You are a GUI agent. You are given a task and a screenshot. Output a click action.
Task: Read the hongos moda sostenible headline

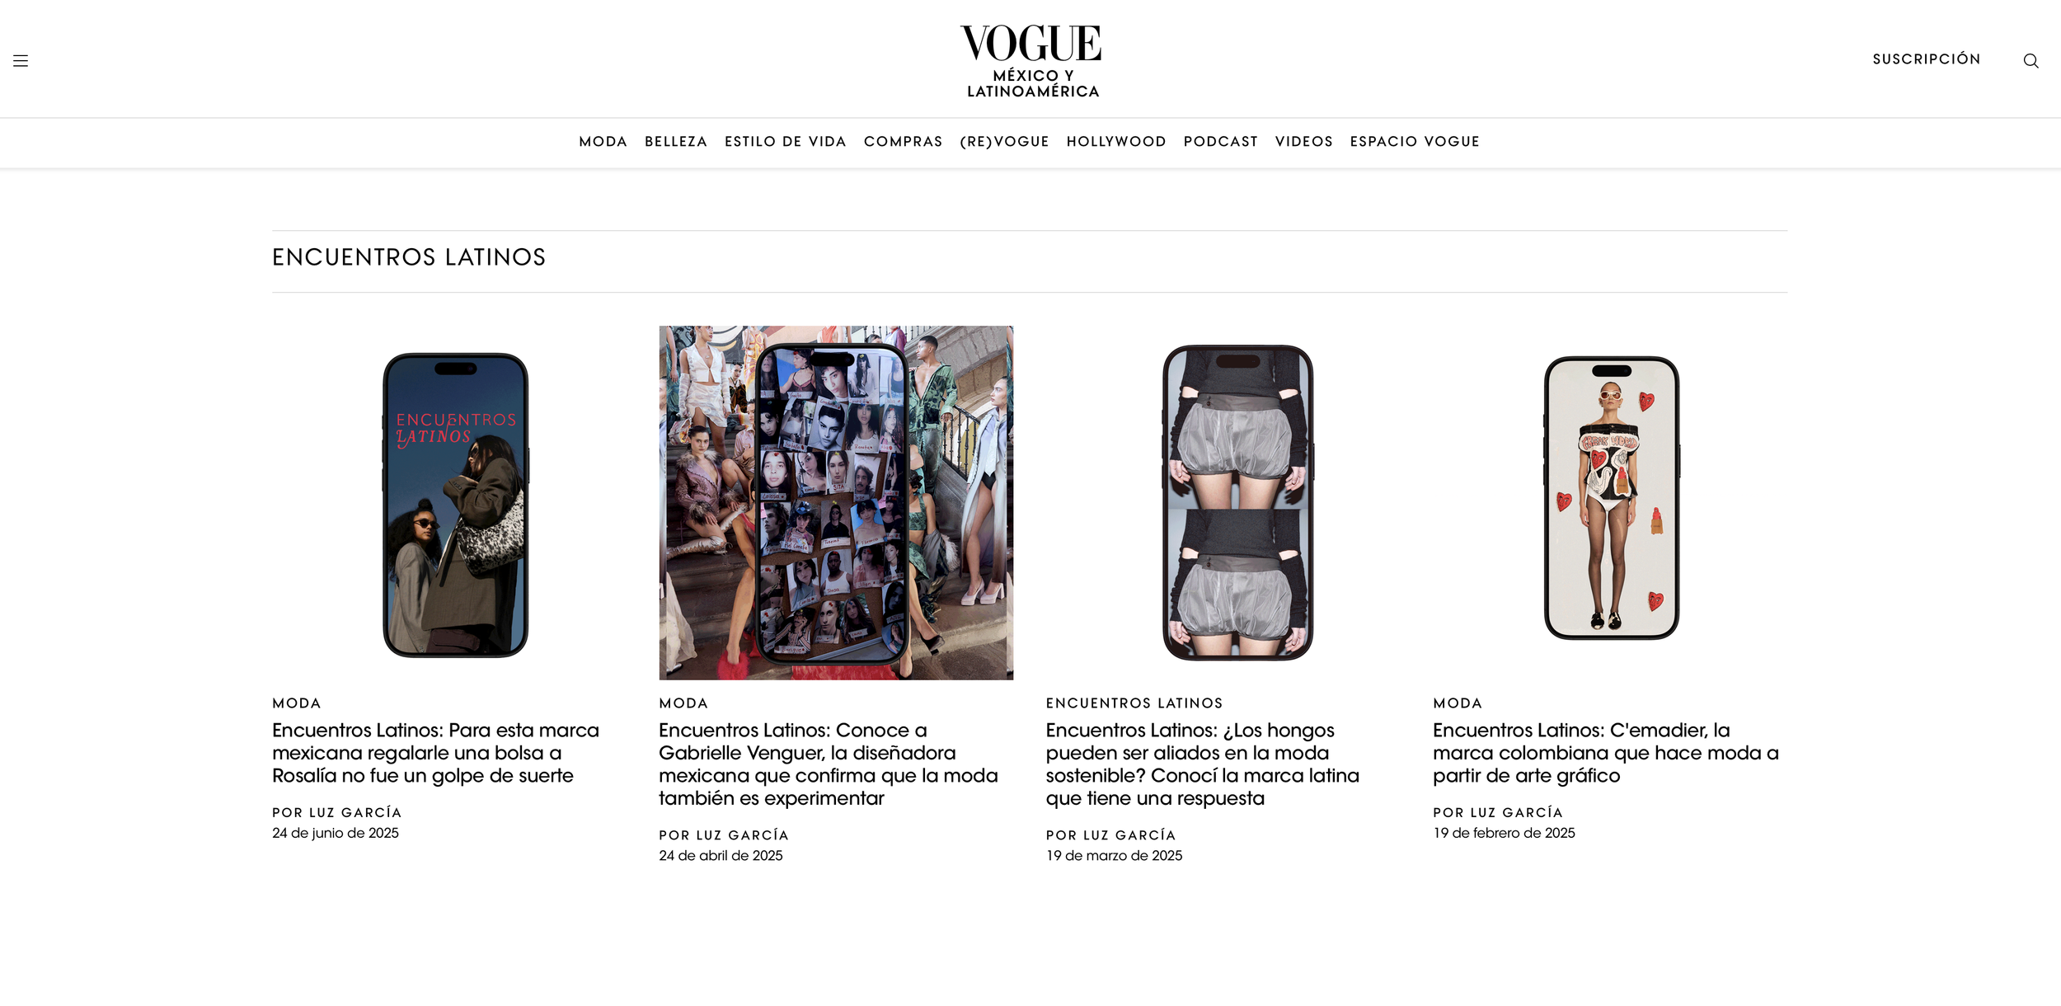click(x=1203, y=764)
